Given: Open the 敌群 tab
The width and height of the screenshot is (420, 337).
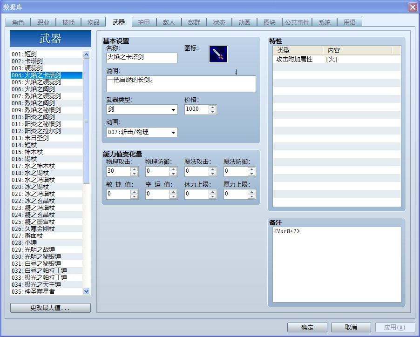Looking at the screenshot, I should [x=194, y=22].
